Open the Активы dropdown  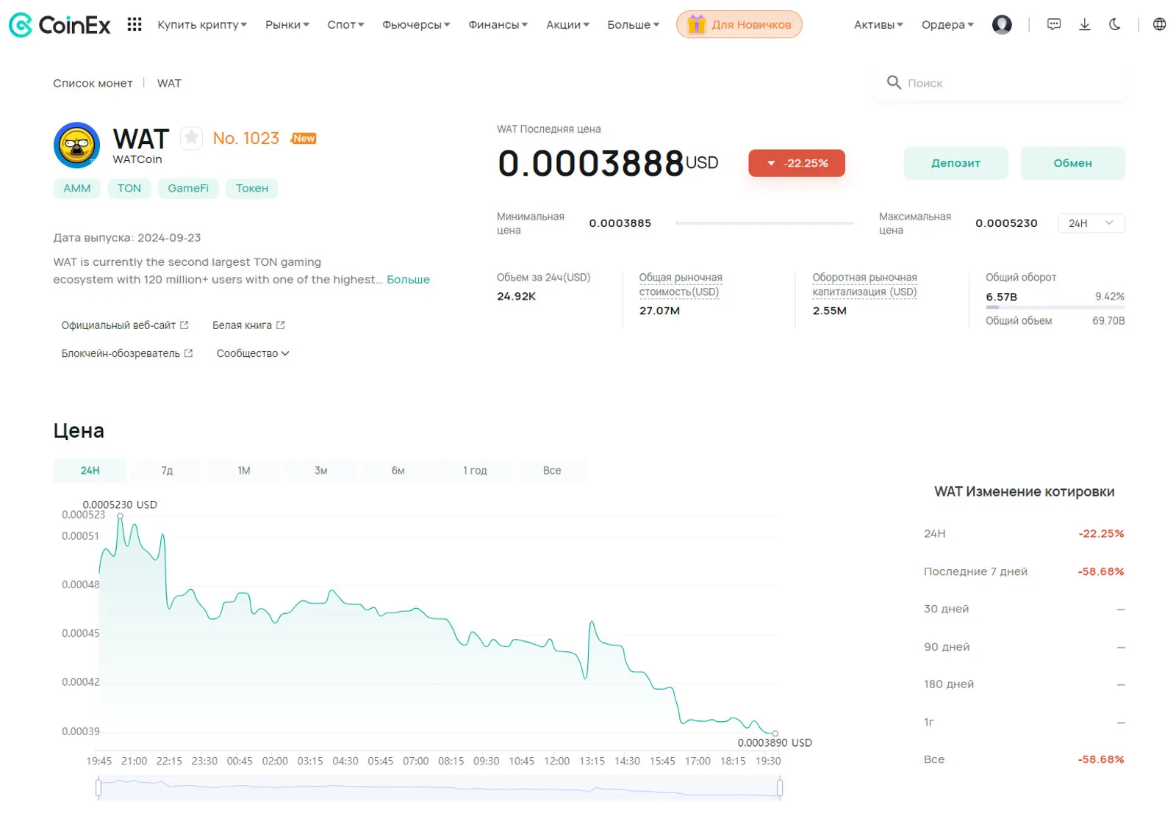click(x=878, y=24)
